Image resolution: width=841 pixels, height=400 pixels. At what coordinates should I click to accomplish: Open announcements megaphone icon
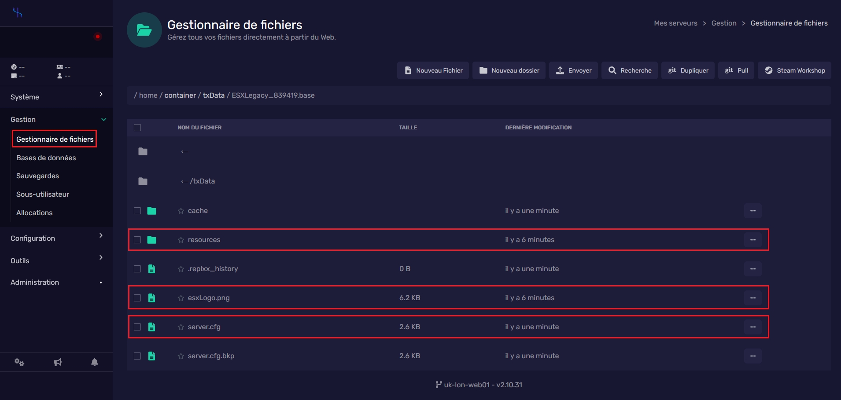click(57, 362)
